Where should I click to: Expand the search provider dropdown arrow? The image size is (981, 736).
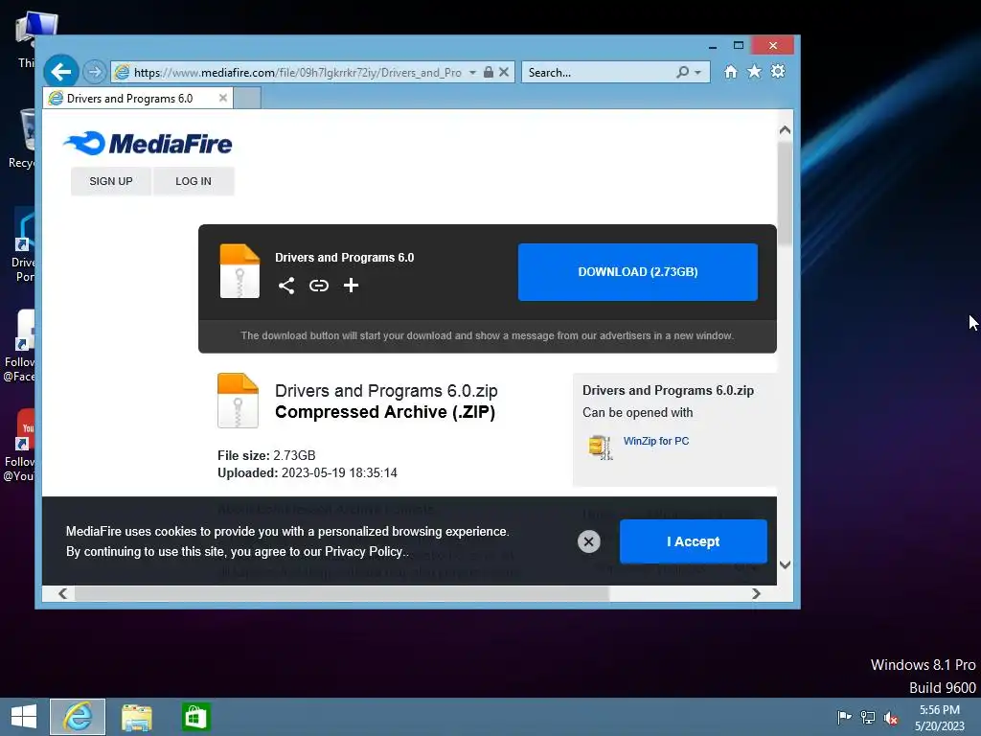pyautogui.click(x=698, y=73)
